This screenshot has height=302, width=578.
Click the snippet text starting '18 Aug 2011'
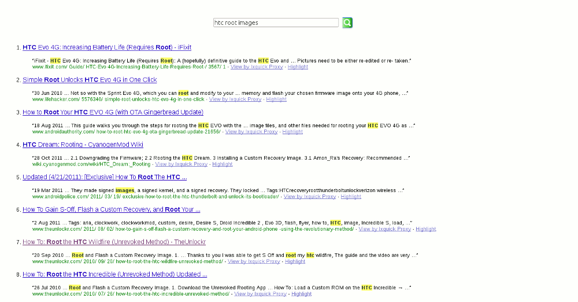coord(223,126)
